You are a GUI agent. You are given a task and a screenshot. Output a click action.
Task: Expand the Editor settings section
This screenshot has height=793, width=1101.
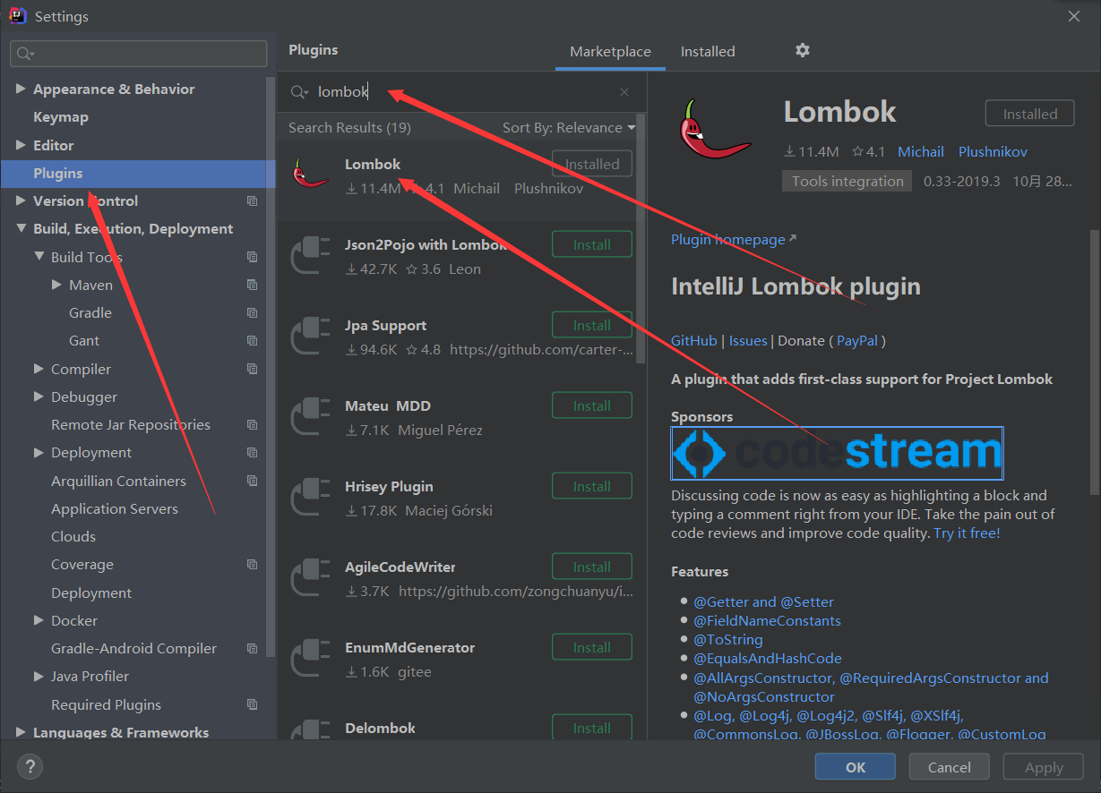(21, 145)
